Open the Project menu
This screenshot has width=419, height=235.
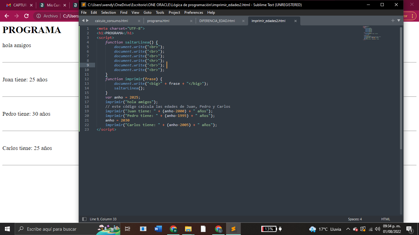coord(174,13)
